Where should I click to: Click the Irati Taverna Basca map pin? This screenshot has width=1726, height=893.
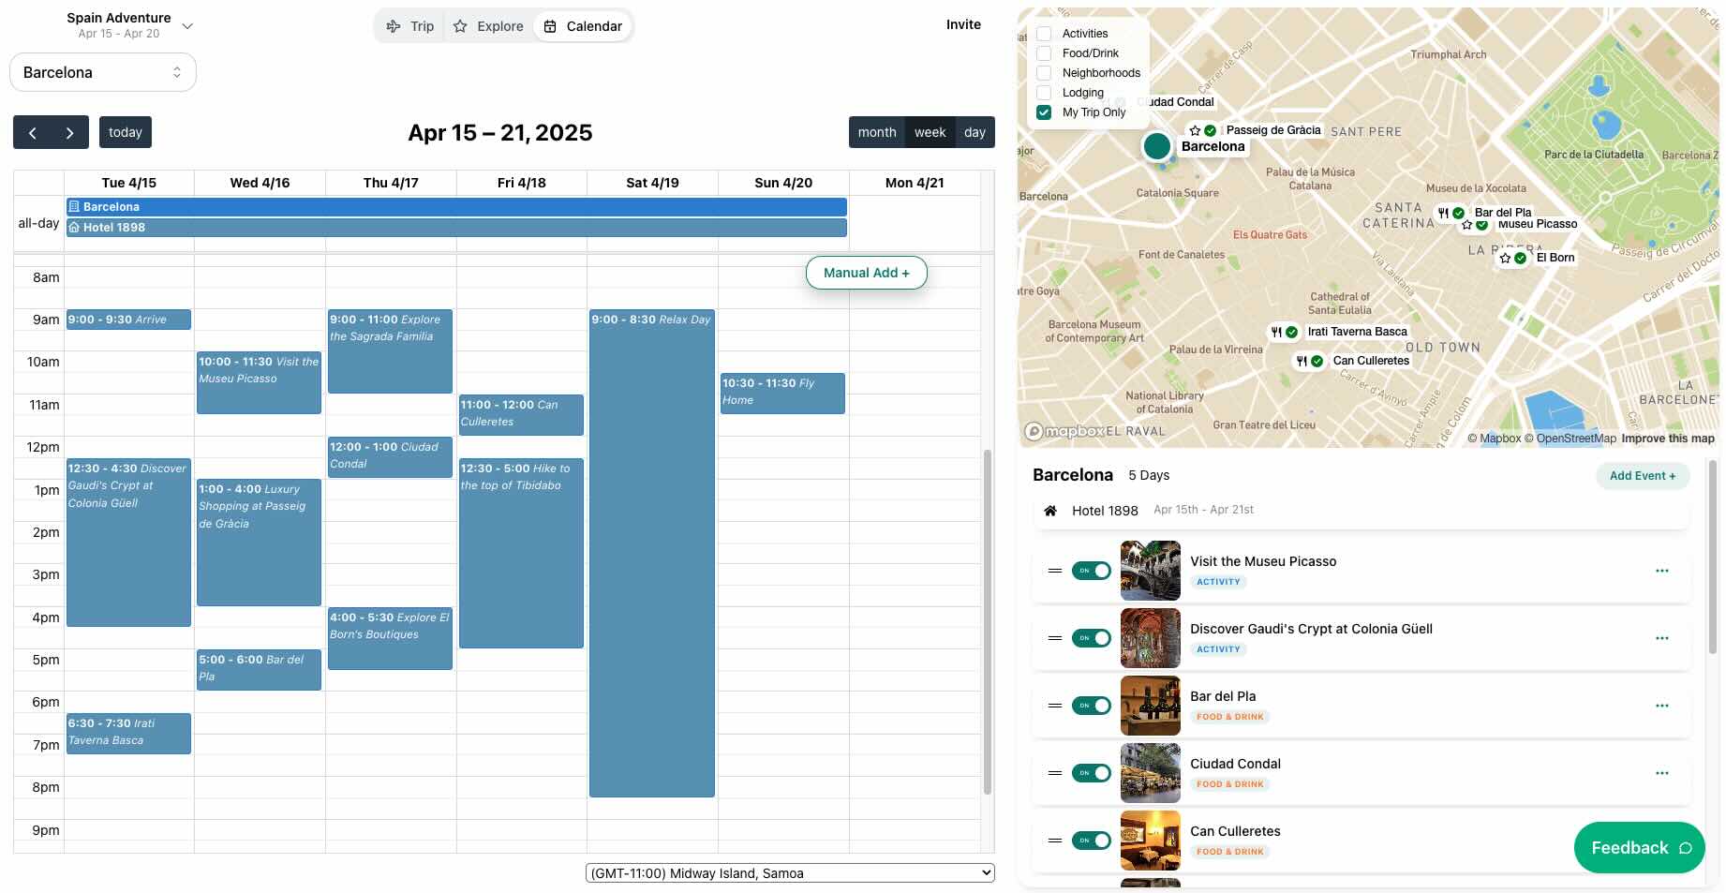pyautogui.click(x=1284, y=332)
